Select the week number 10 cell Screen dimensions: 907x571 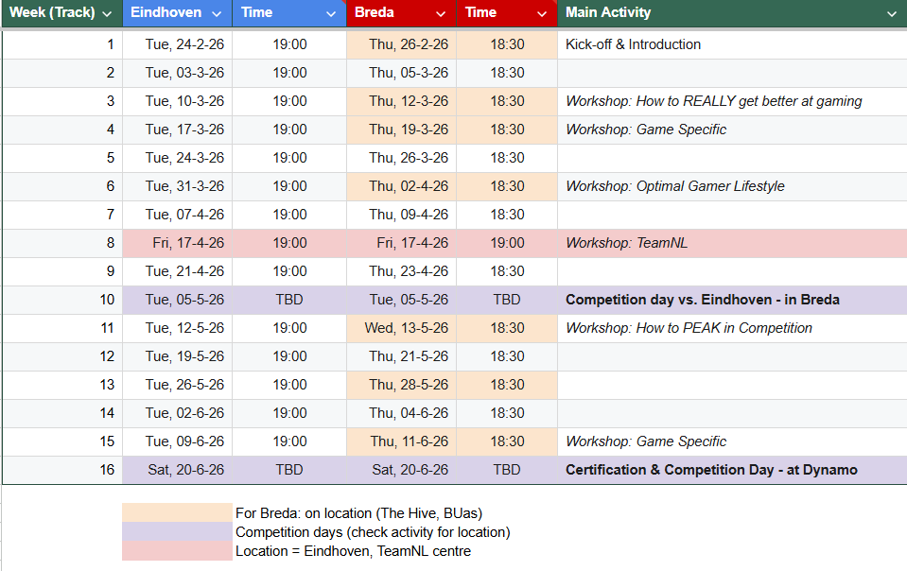pyautogui.click(x=62, y=300)
